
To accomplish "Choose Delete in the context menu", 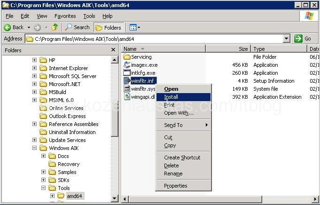I will point(183,166).
